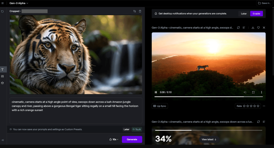Open the Gen-3 Alpha model dropdown
The height and width of the screenshot is (148, 274).
point(19,3)
